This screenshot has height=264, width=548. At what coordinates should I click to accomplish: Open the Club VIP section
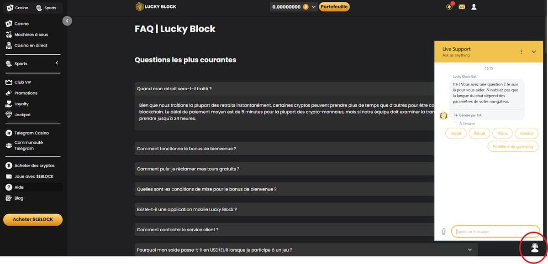pos(23,82)
